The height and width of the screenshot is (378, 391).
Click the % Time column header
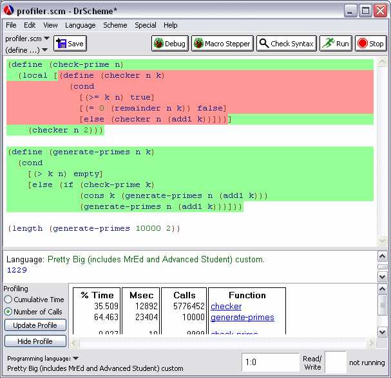(x=97, y=295)
